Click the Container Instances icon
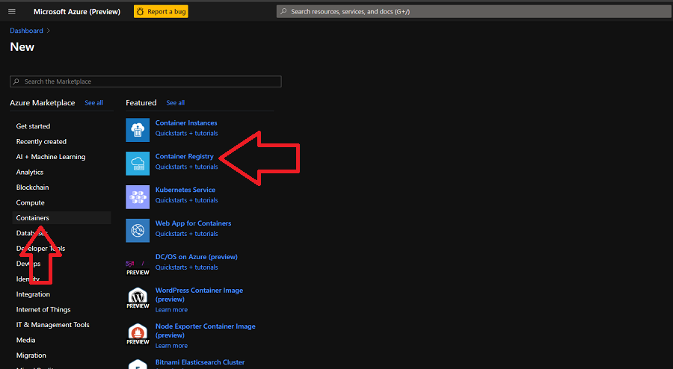This screenshot has width=673, height=369. pos(138,129)
